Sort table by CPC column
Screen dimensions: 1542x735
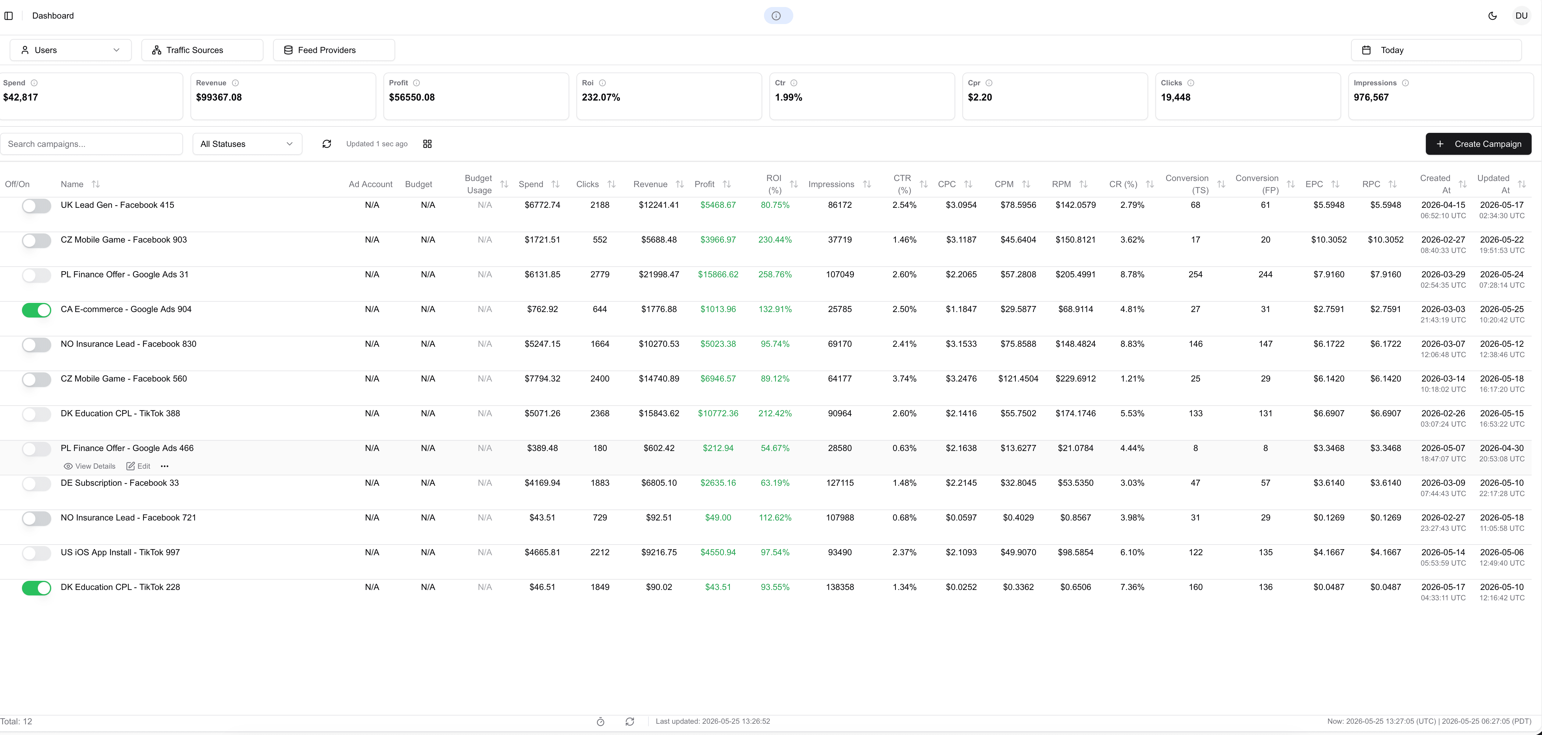[968, 184]
